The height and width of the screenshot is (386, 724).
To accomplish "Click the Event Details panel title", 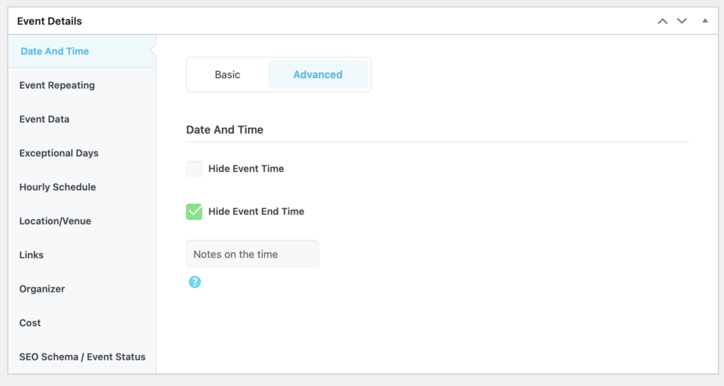I will click(x=49, y=21).
